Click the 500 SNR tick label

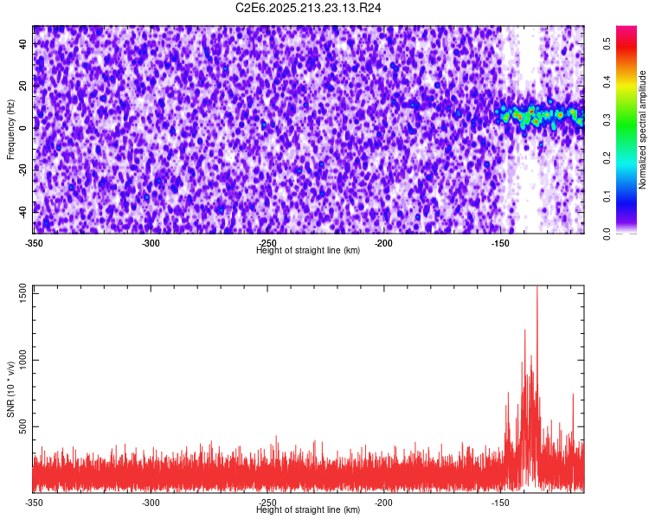[x=23, y=426]
